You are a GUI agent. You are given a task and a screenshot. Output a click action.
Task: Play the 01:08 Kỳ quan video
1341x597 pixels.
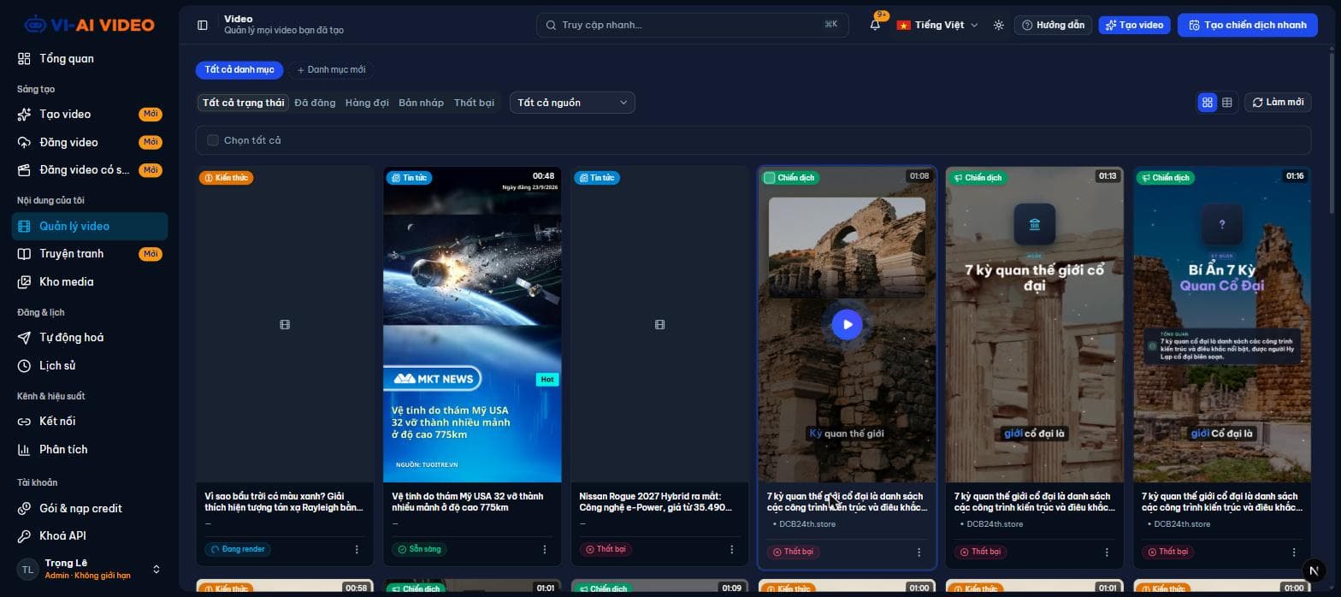[847, 324]
